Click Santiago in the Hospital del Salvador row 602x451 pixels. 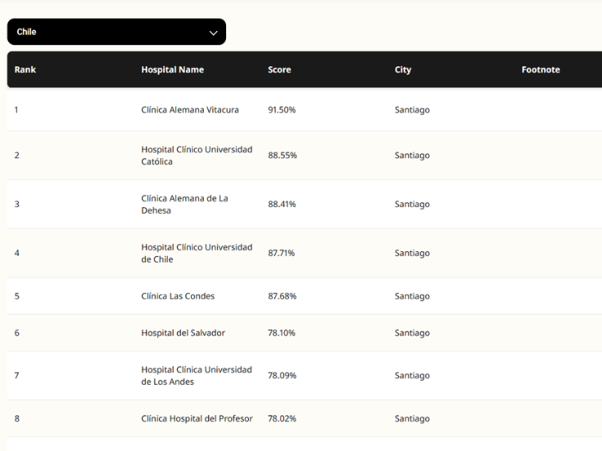[412, 333]
